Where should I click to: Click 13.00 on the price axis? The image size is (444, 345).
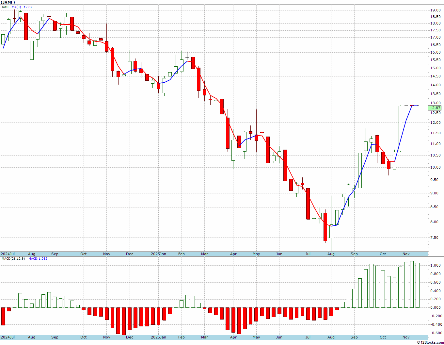435,103
